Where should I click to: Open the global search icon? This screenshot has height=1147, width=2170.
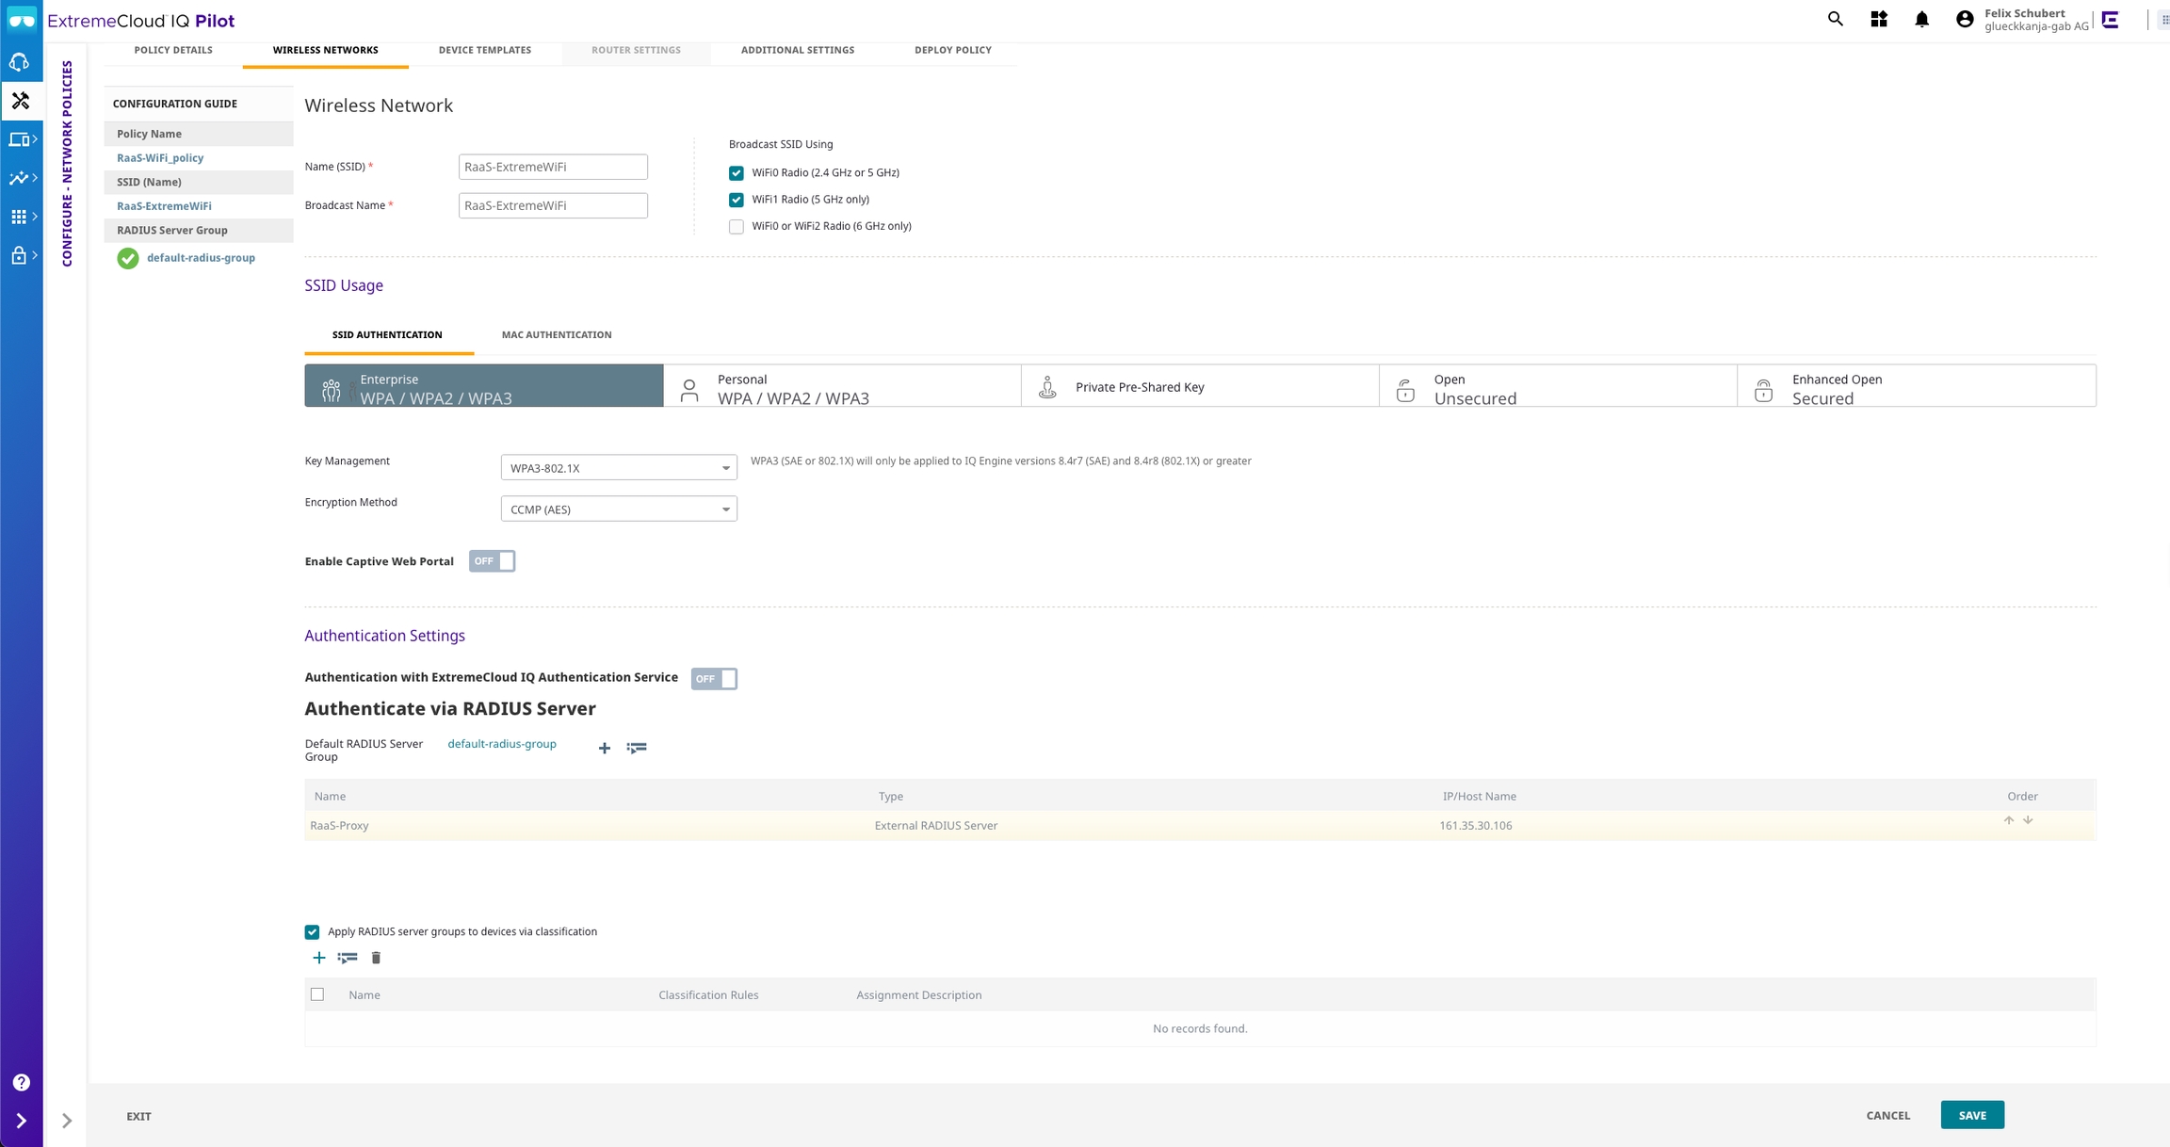1835,19
